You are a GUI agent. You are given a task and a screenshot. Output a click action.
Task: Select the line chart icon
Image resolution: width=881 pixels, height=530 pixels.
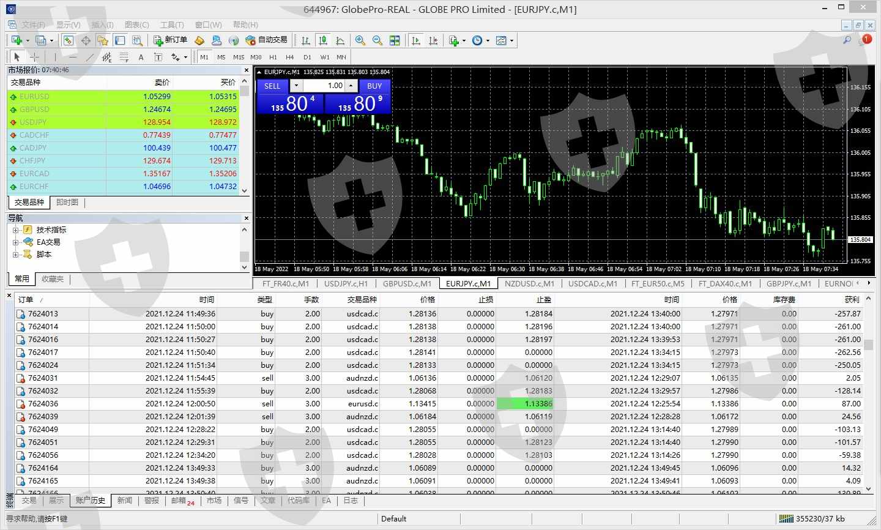[x=340, y=40]
